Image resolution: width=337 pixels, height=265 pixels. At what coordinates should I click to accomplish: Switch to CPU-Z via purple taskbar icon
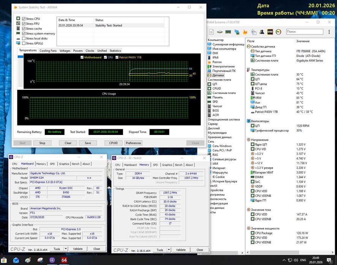pyautogui.click(x=52, y=260)
